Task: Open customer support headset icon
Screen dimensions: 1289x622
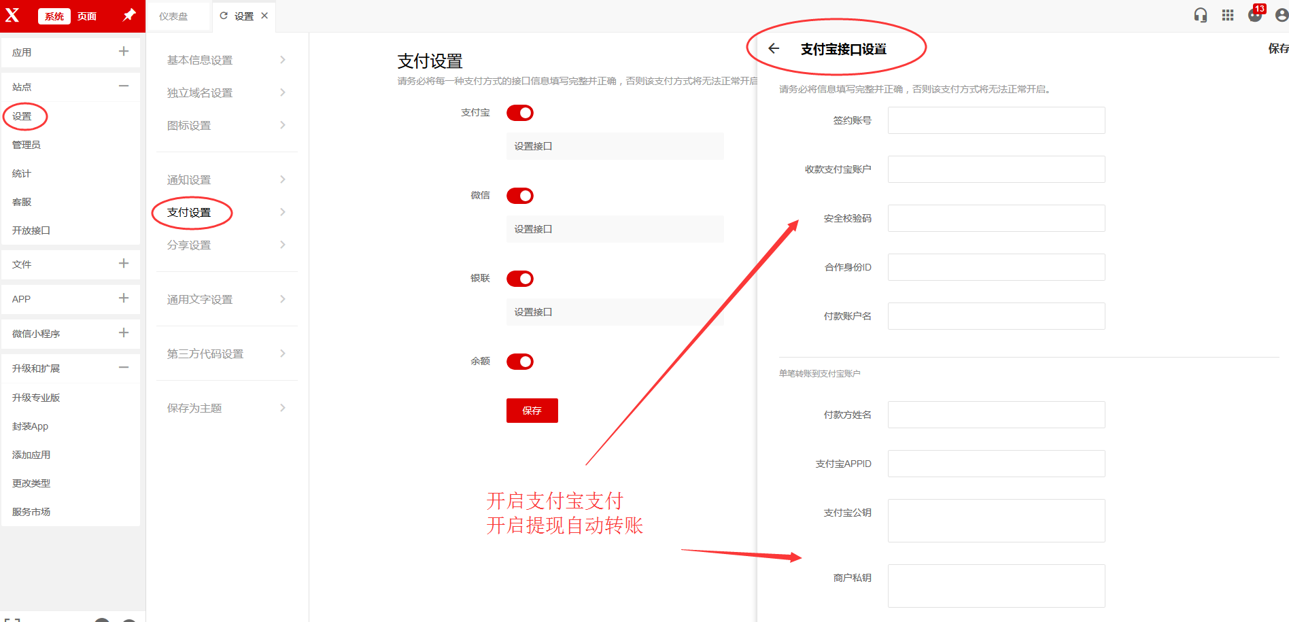Action: pos(1201,15)
